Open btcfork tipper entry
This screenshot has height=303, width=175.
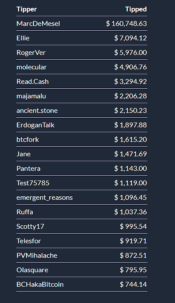pyautogui.click(x=28, y=140)
